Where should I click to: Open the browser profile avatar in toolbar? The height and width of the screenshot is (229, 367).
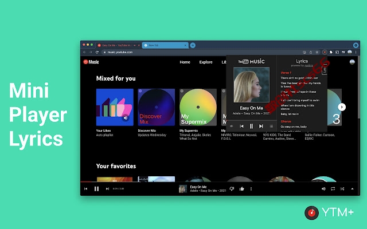pos(350,52)
